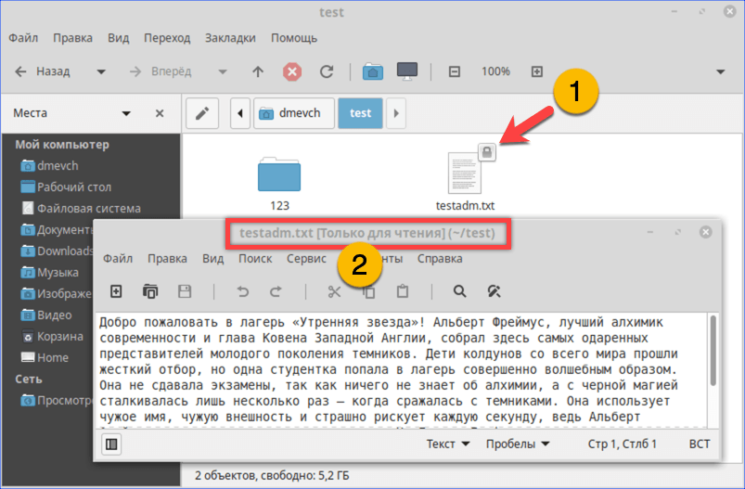745x489 pixels.
Task: Open the editor's Сервис menu
Action: (306, 259)
